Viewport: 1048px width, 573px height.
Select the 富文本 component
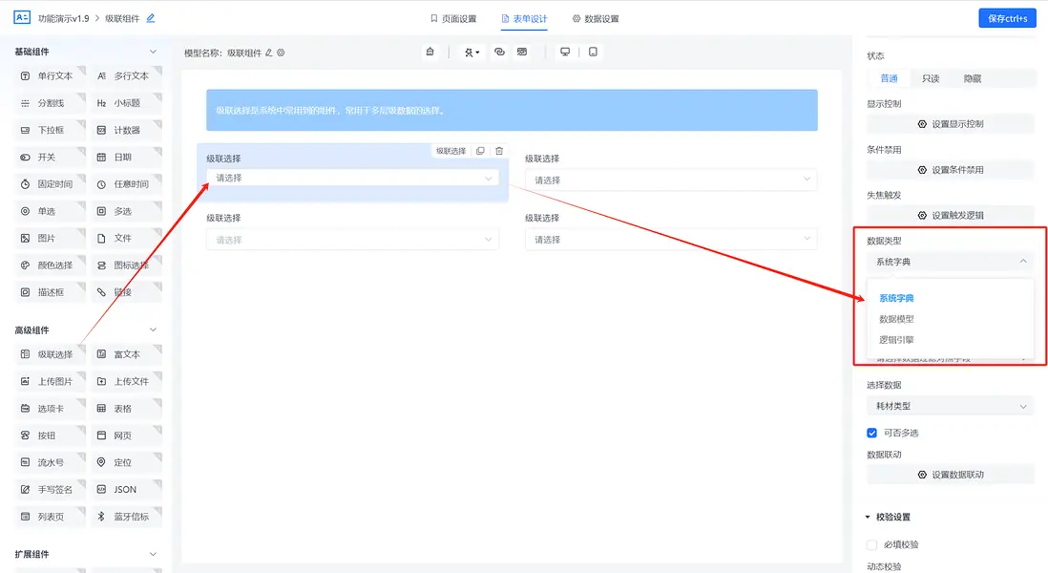pyautogui.click(x=126, y=354)
